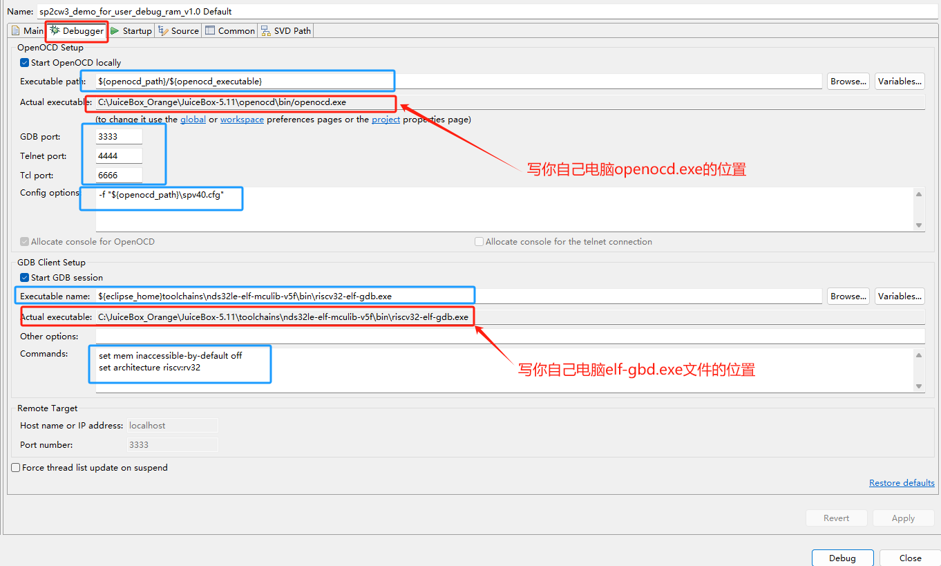Toggle Start GDB session checkbox
The height and width of the screenshot is (566, 941).
click(x=25, y=278)
